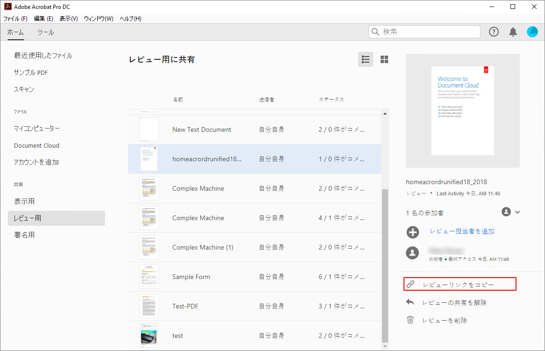Select the ホーム tab

pyautogui.click(x=15, y=32)
